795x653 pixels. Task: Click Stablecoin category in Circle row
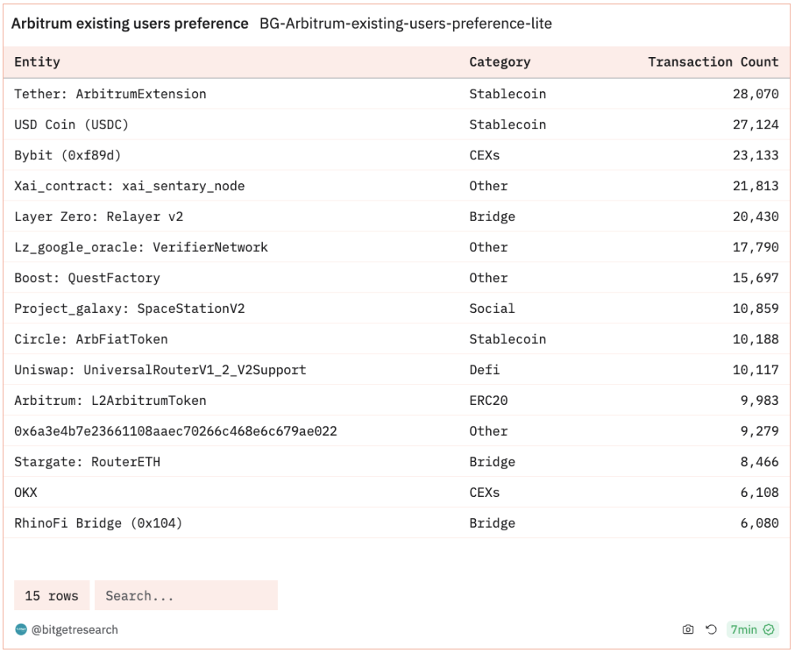pyautogui.click(x=508, y=339)
